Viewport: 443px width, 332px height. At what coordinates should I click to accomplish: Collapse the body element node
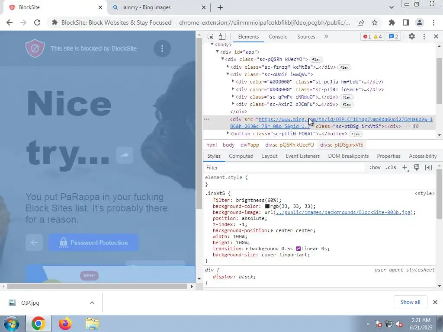coord(212,45)
